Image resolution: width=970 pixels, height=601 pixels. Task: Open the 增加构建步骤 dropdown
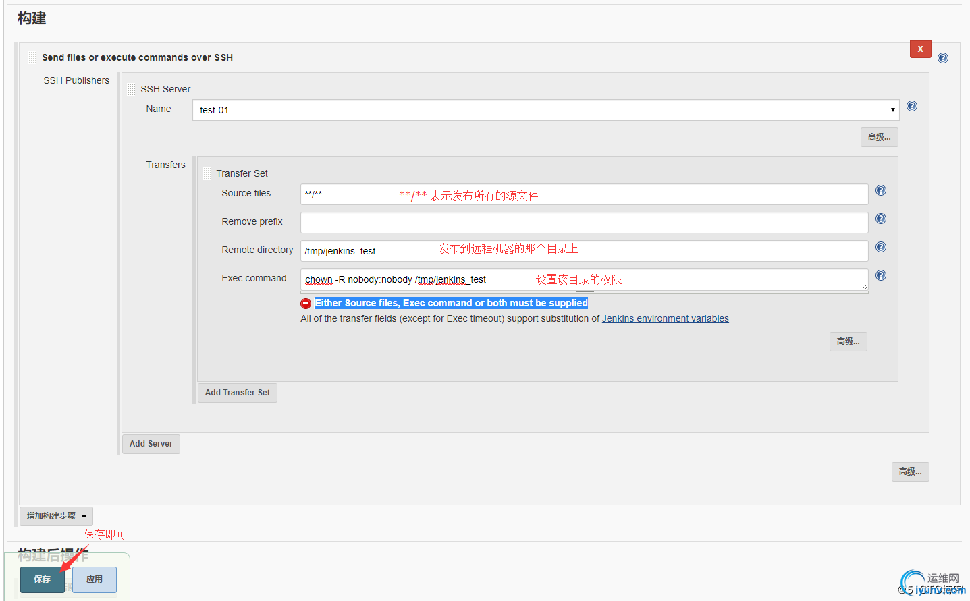(56, 516)
